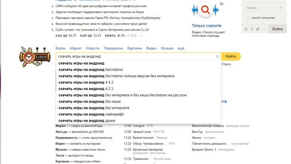Viewport: 291px width, 164px height.
Task: Open password help question mark
Action: tap(280, 8)
